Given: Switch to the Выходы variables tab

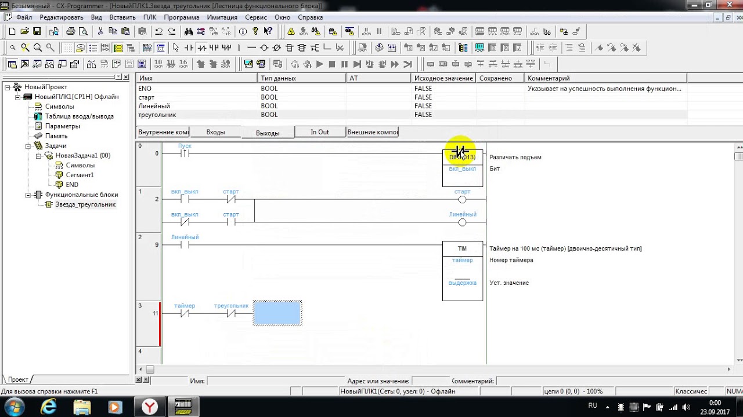Looking at the screenshot, I should [268, 133].
